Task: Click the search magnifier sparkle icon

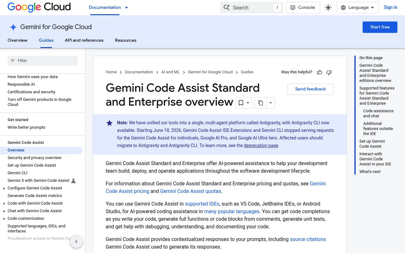Action: [227, 8]
